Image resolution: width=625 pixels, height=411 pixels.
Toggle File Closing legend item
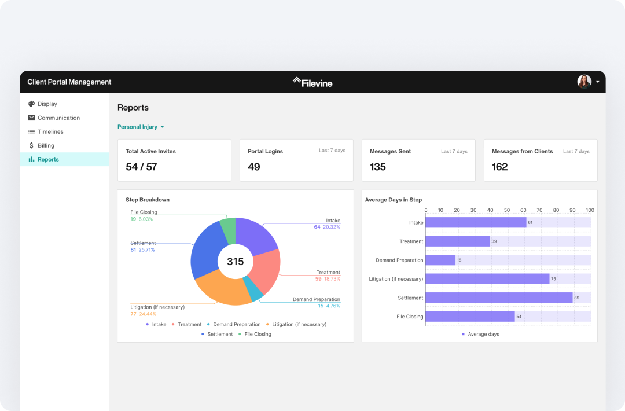pyautogui.click(x=255, y=334)
